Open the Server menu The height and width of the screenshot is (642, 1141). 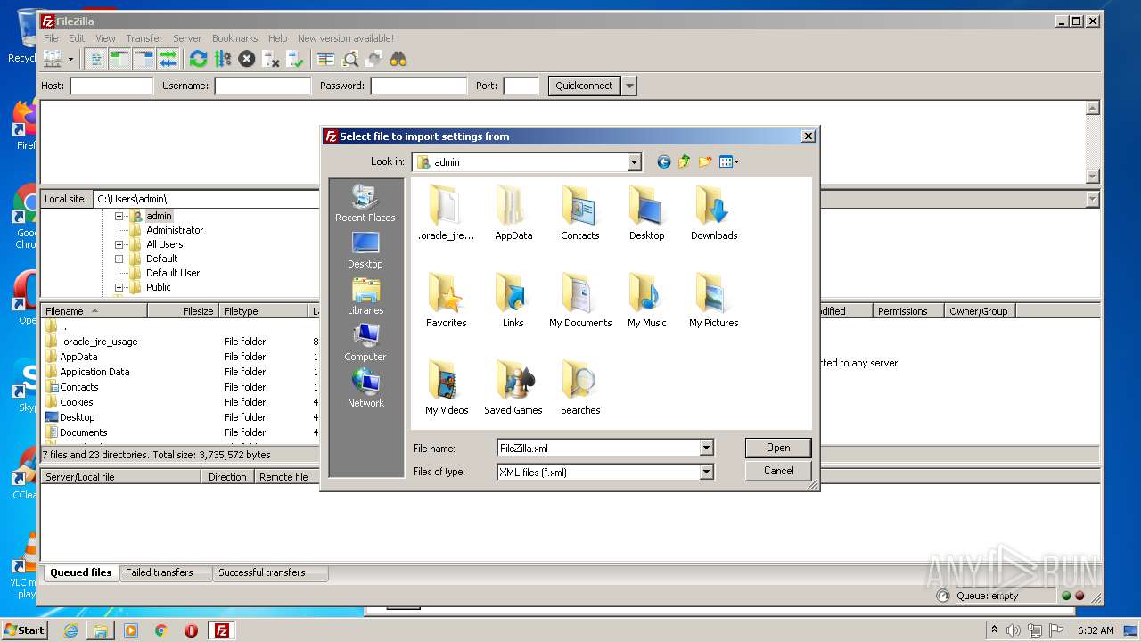coord(187,38)
